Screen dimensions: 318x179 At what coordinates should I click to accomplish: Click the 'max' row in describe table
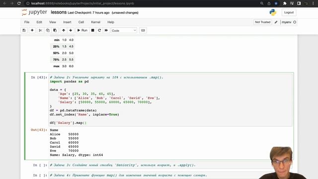click(x=62, y=66)
